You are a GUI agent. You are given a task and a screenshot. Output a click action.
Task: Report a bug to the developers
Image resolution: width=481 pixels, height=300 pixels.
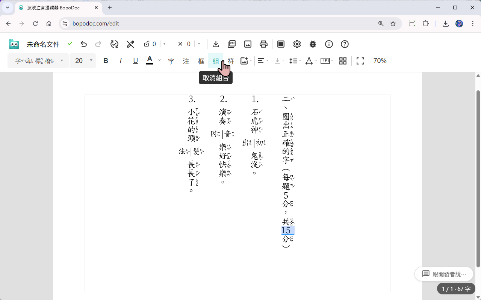[x=313, y=44]
